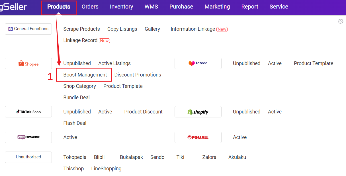View Shopee Active Listings
The image size is (346, 176).
click(114, 63)
